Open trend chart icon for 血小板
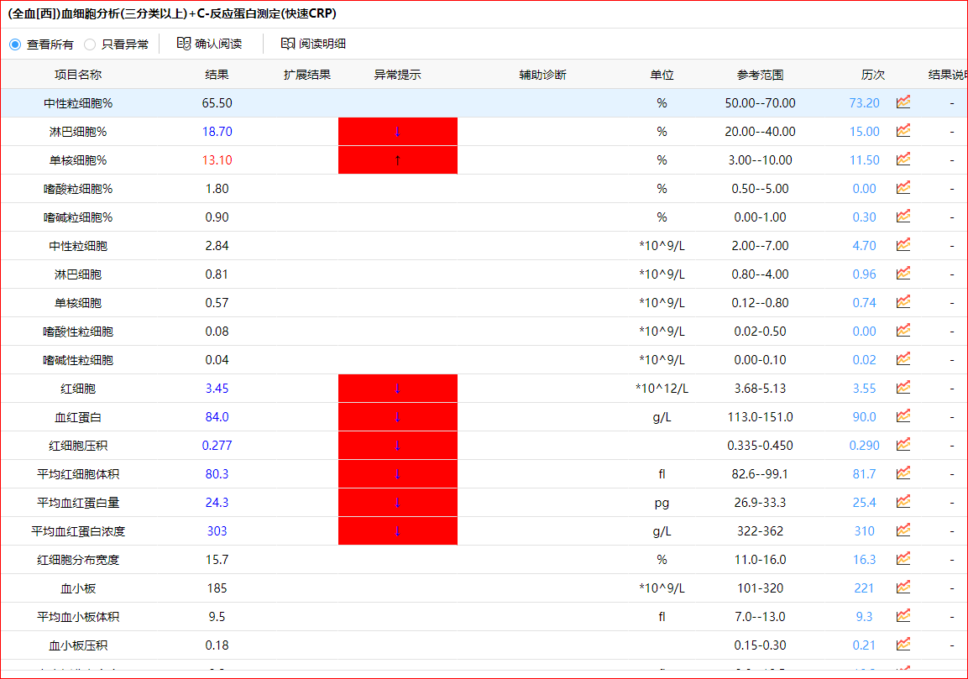The image size is (968, 679). pos(903,588)
